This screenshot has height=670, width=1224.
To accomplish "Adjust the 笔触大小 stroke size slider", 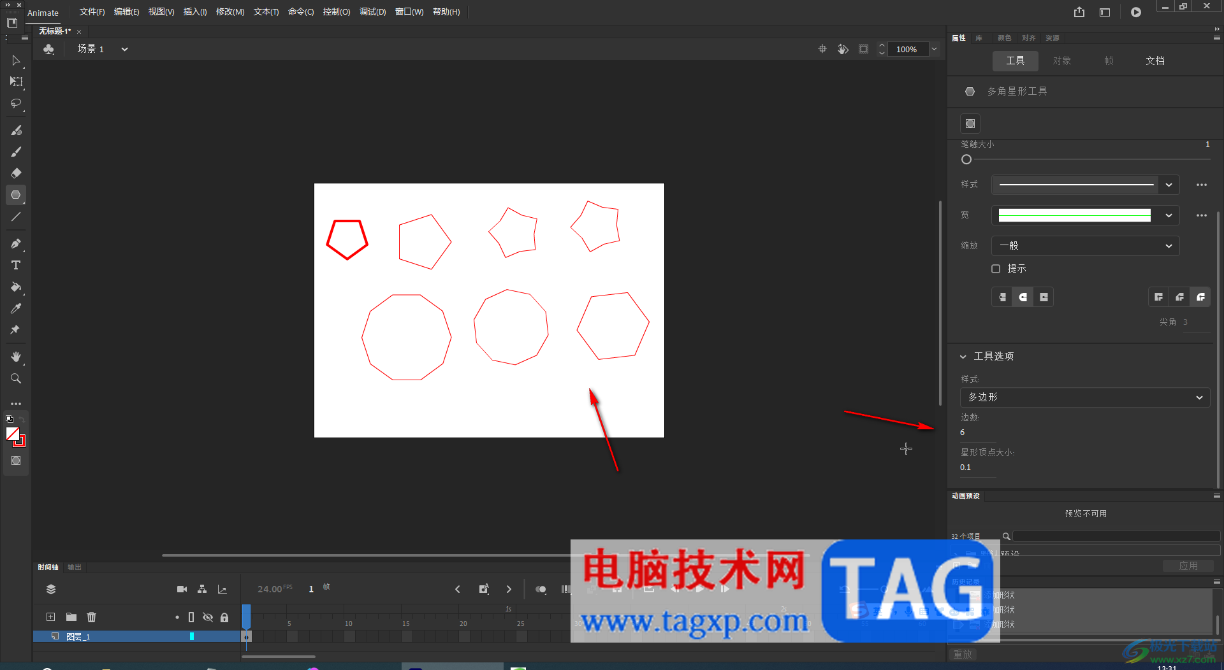I will [966, 160].
